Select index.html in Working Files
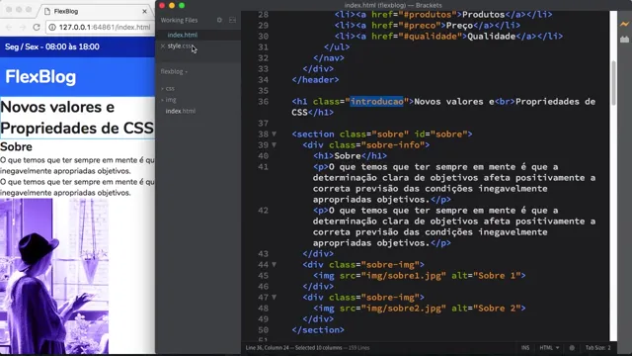 tap(182, 35)
